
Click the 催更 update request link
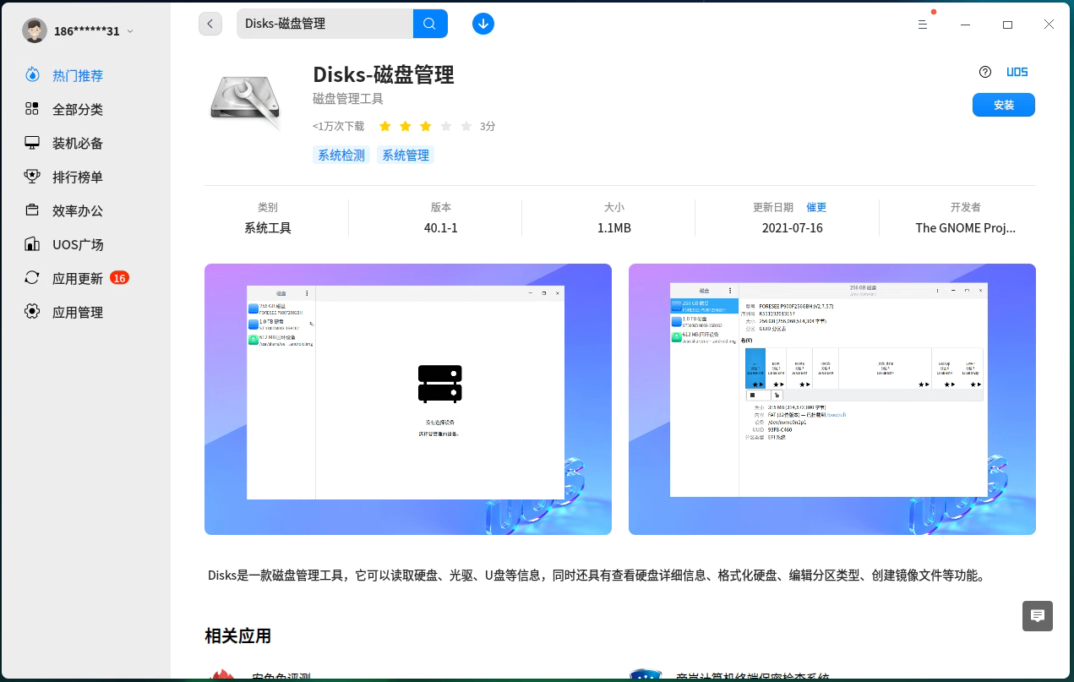[x=815, y=207]
